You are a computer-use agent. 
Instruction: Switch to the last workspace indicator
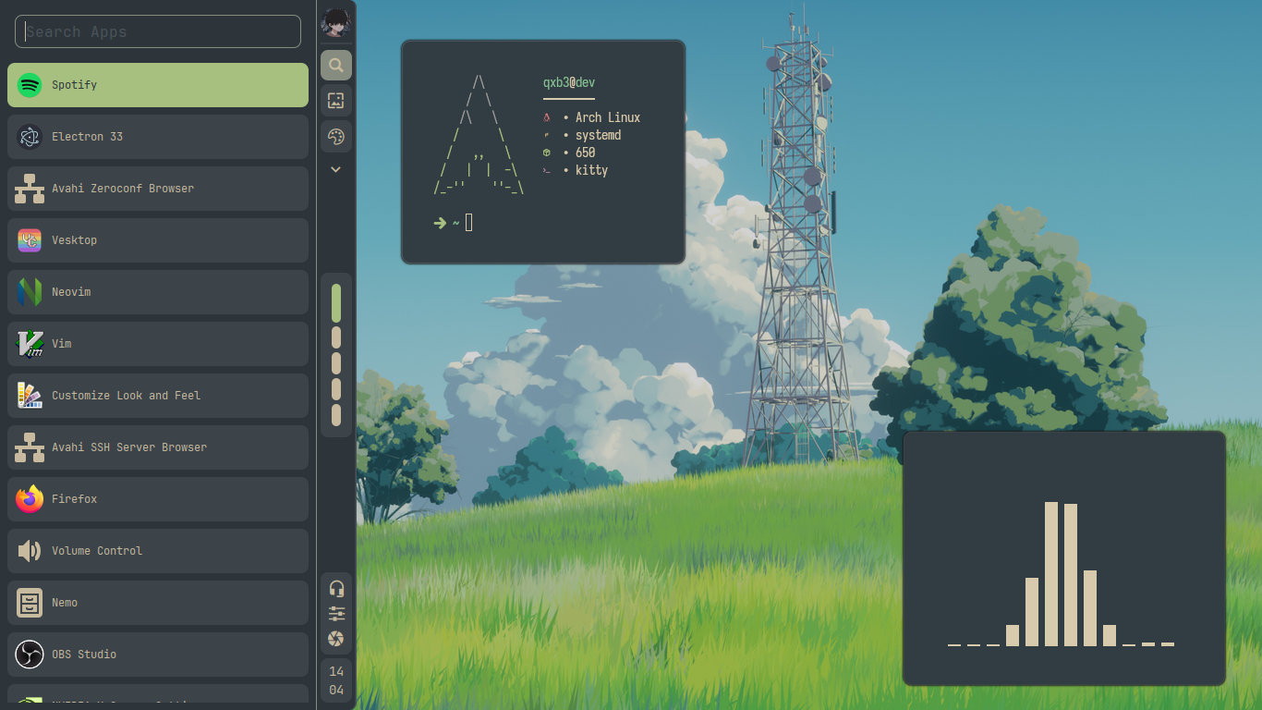336,415
